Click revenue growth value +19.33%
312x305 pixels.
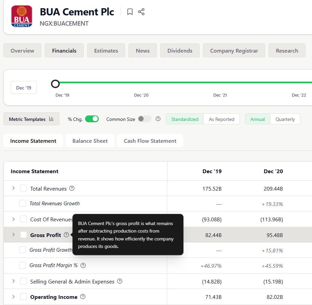[x=272, y=204]
